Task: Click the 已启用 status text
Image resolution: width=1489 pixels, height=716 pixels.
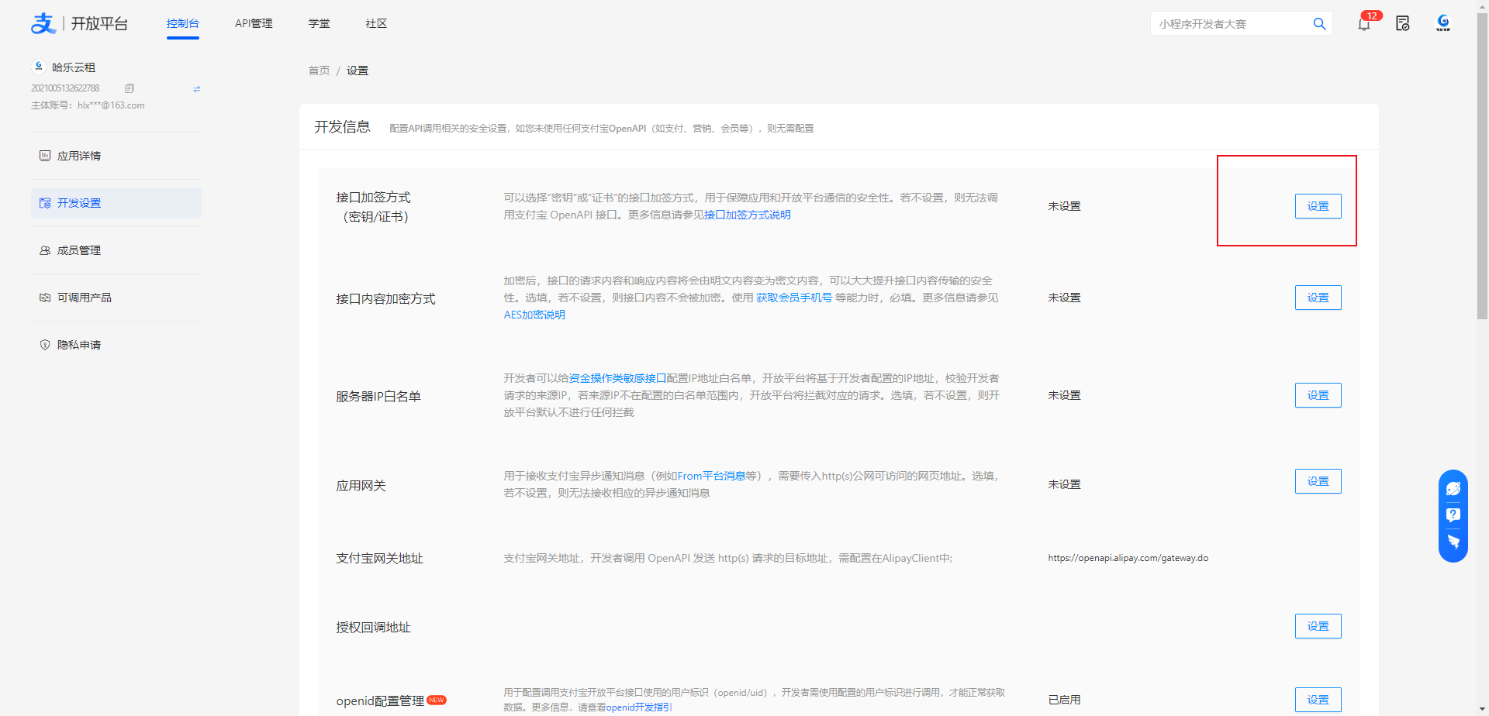Action: pos(1064,700)
